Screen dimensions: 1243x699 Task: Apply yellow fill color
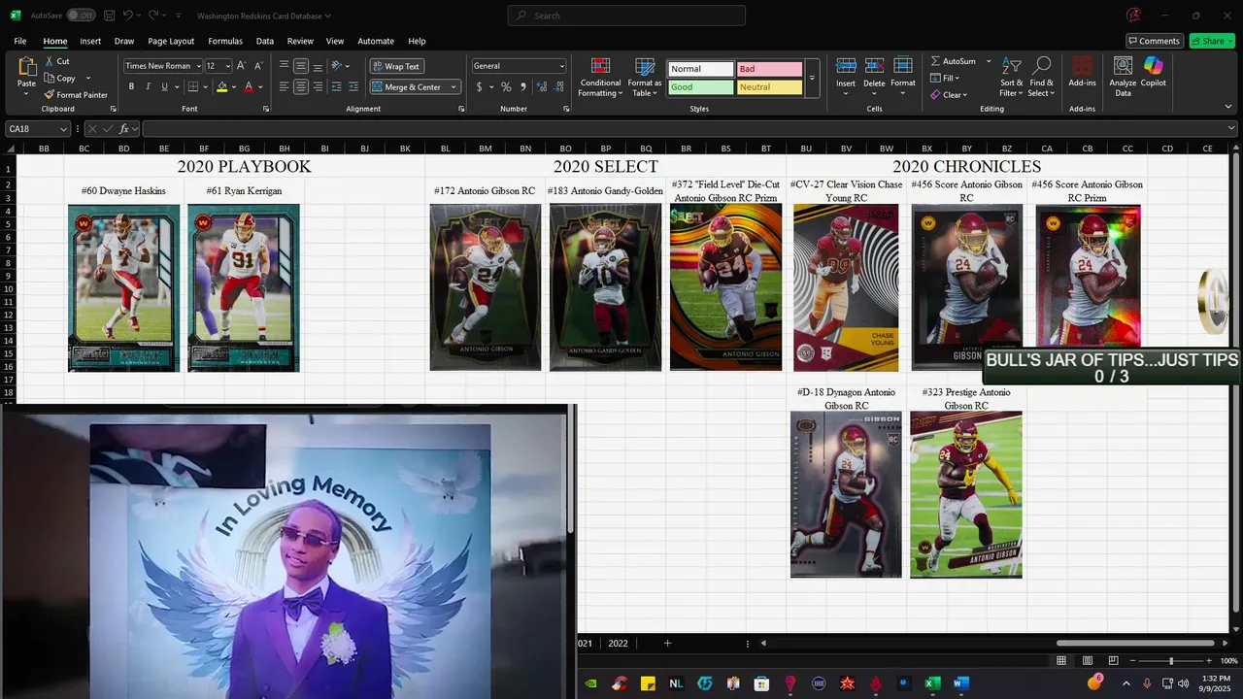coord(221,86)
